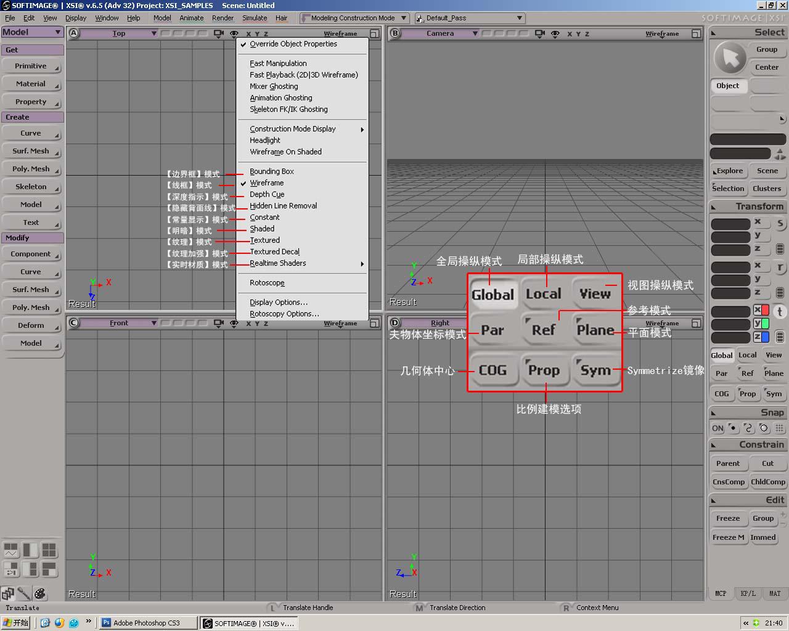
Task: Click the camera icon in Camera viewport B
Action: point(540,33)
